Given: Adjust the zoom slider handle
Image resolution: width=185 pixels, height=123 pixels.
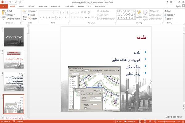Looking at the screenshot, I should (165, 121).
